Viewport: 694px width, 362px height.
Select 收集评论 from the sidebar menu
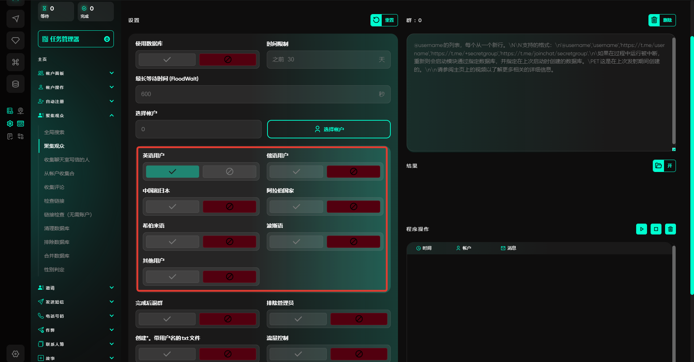pos(54,187)
